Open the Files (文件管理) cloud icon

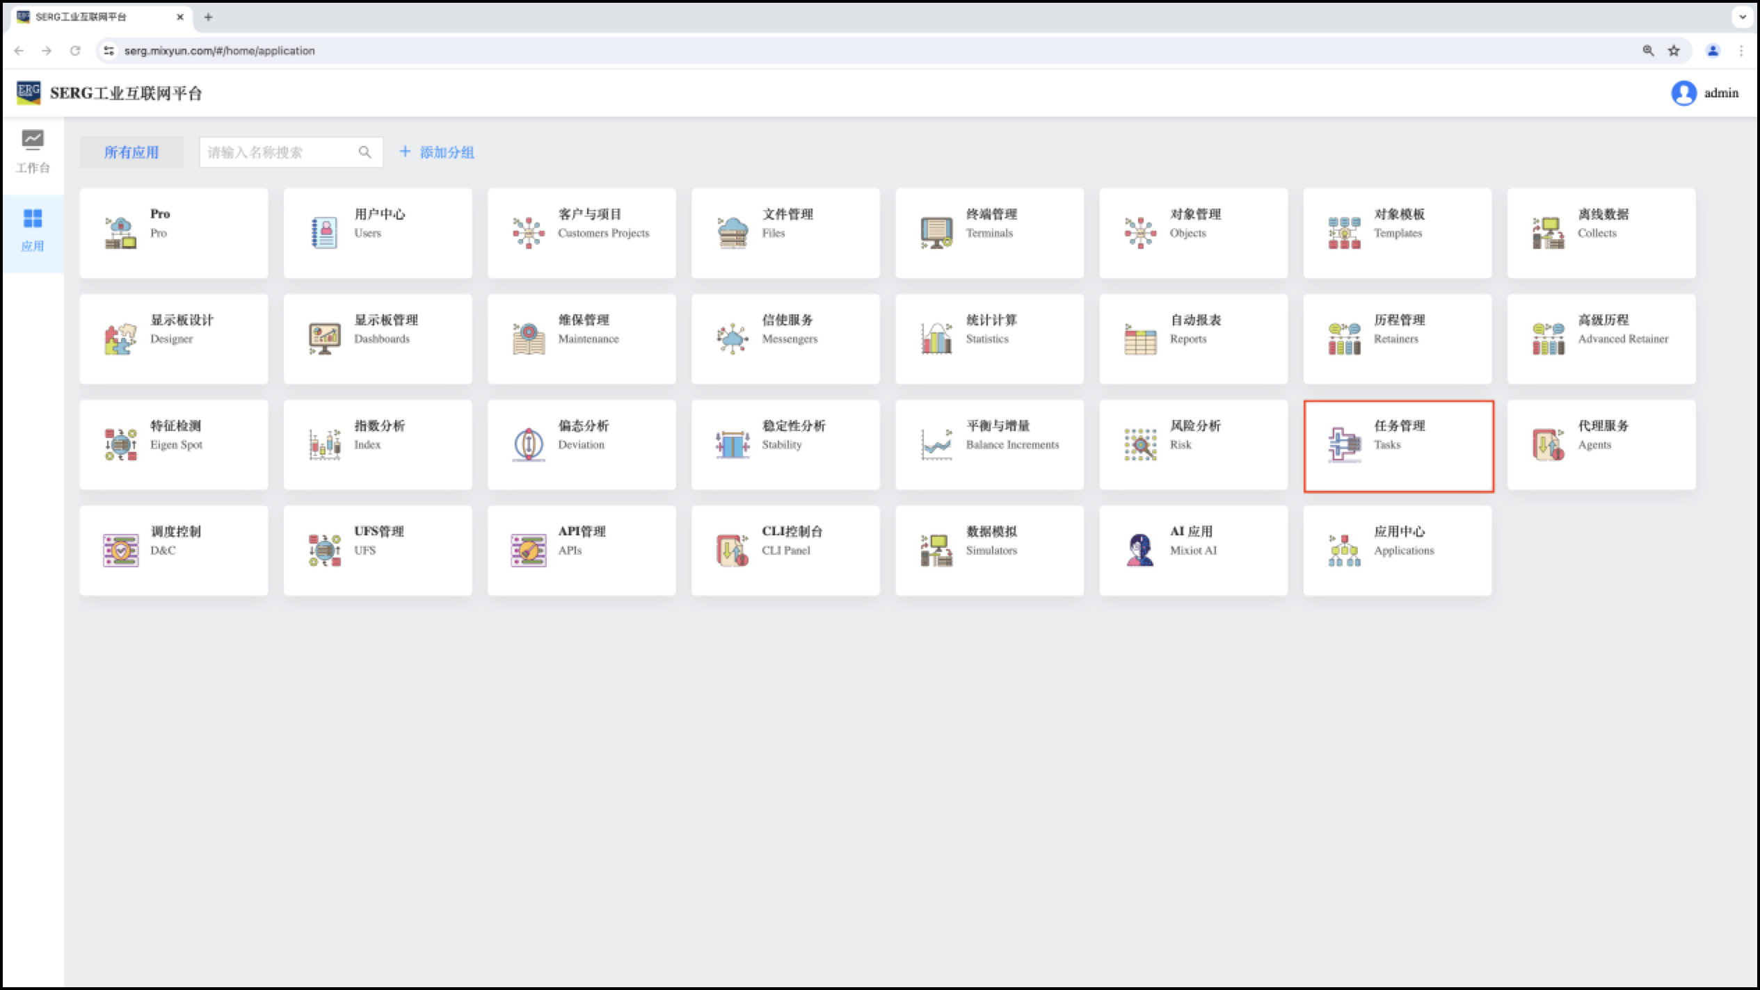[x=732, y=233]
